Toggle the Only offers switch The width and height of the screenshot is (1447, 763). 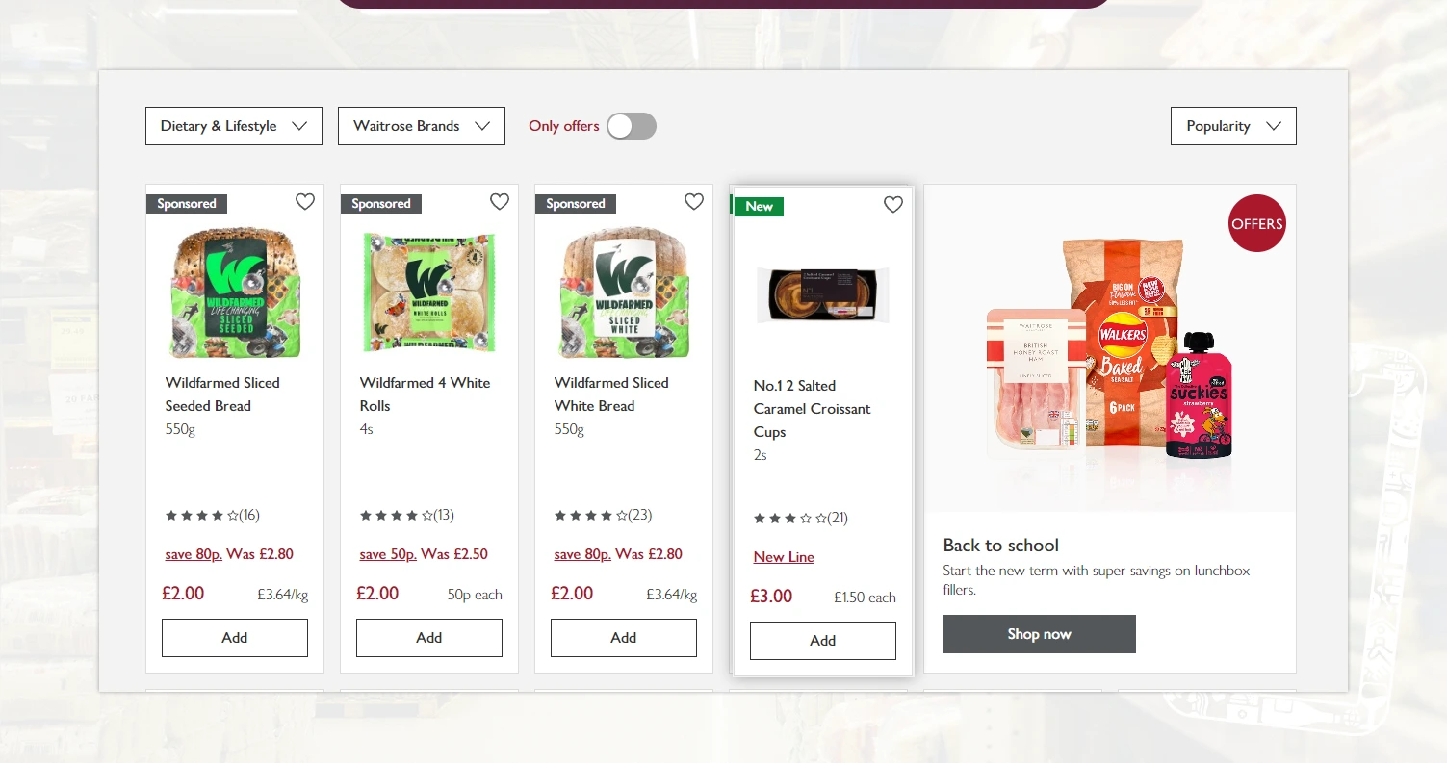click(632, 126)
